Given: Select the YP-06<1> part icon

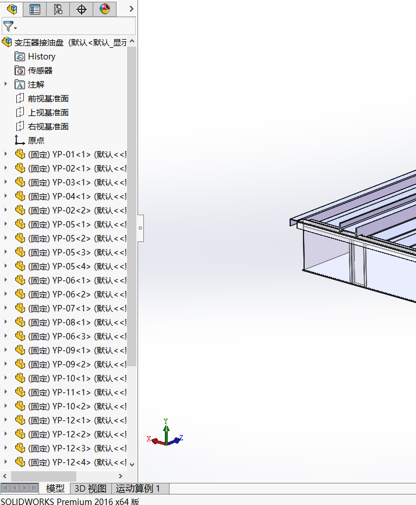Looking at the screenshot, I should [20, 280].
